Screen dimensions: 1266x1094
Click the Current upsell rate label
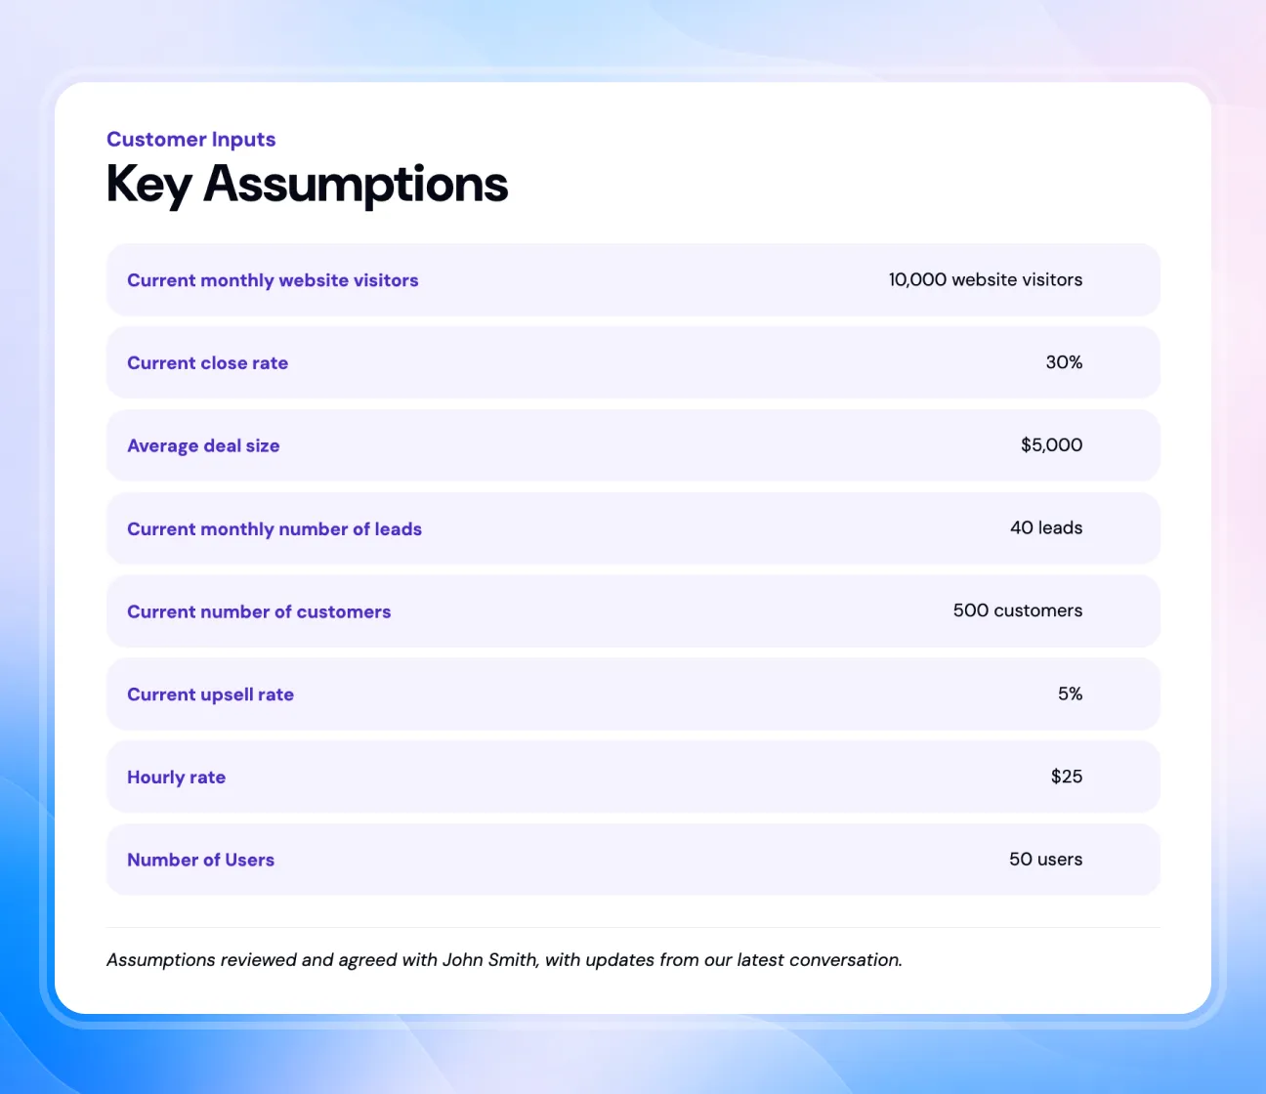210,694
